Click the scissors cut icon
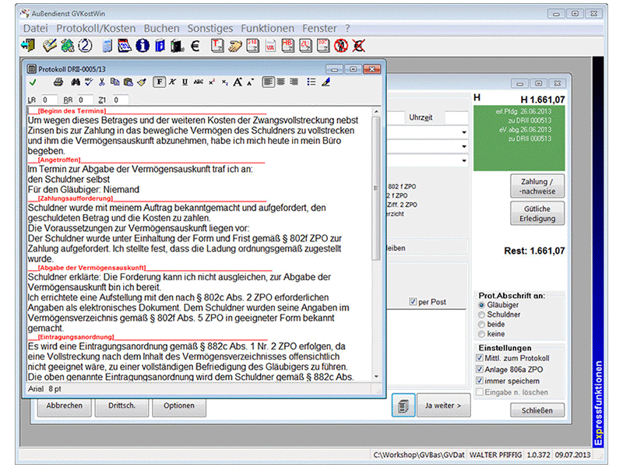Viewport: 623px width, 467px height. point(102,82)
